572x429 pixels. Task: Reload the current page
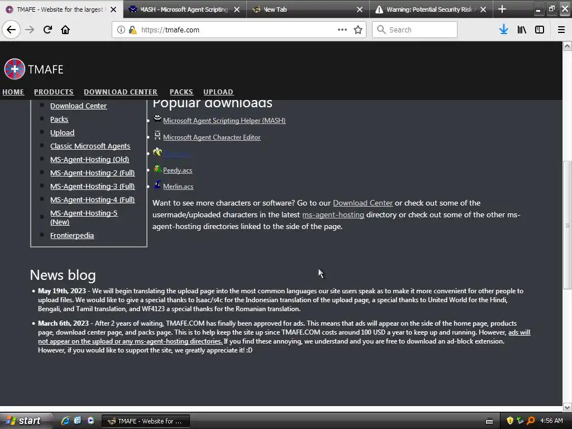pyautogui.click(x=47, y=30)
